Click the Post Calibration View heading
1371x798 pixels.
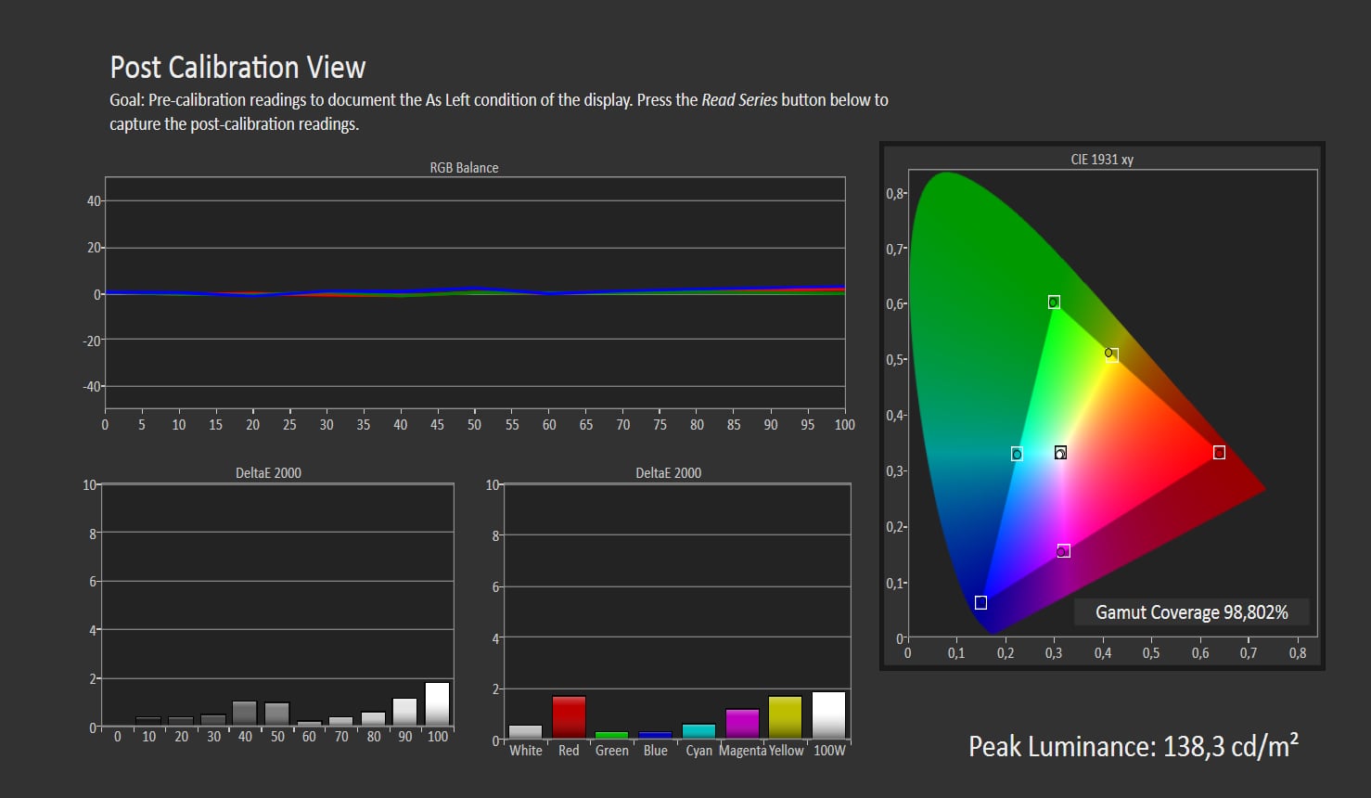coord(237,68)
